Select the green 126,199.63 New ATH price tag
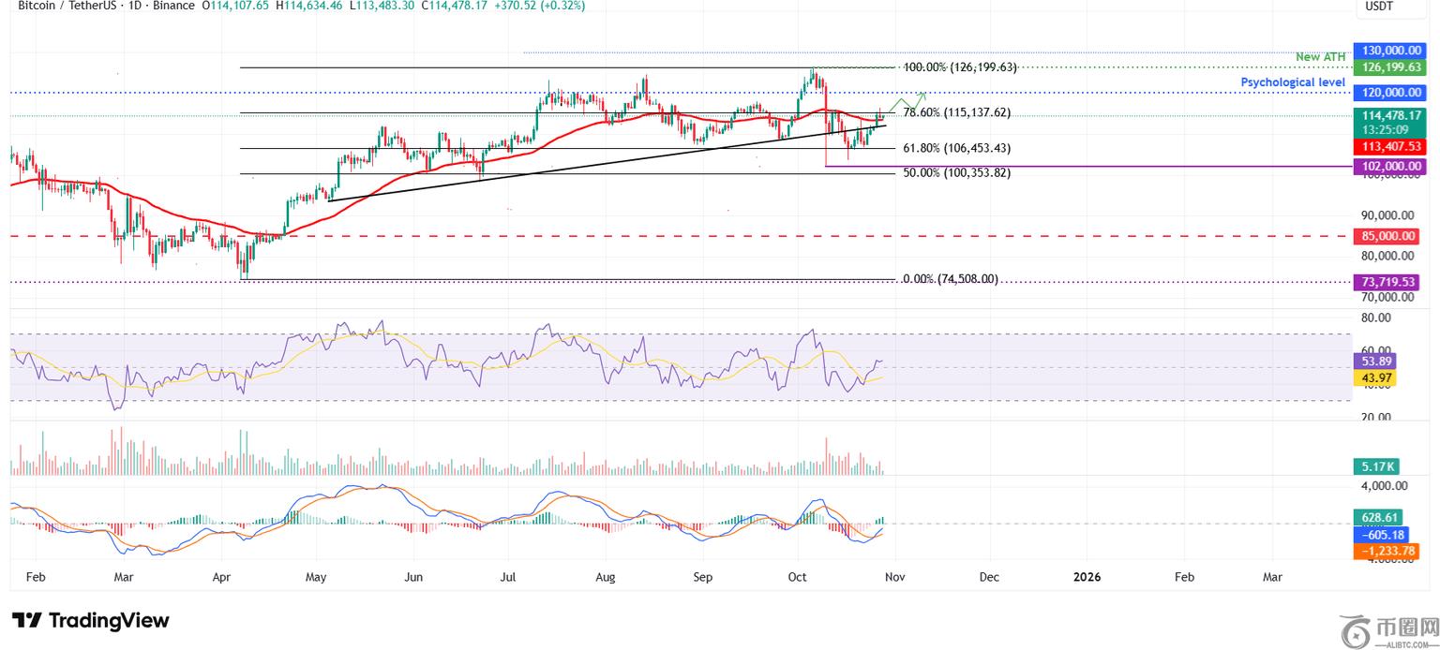1440x650 pixels. point(1387,67)
